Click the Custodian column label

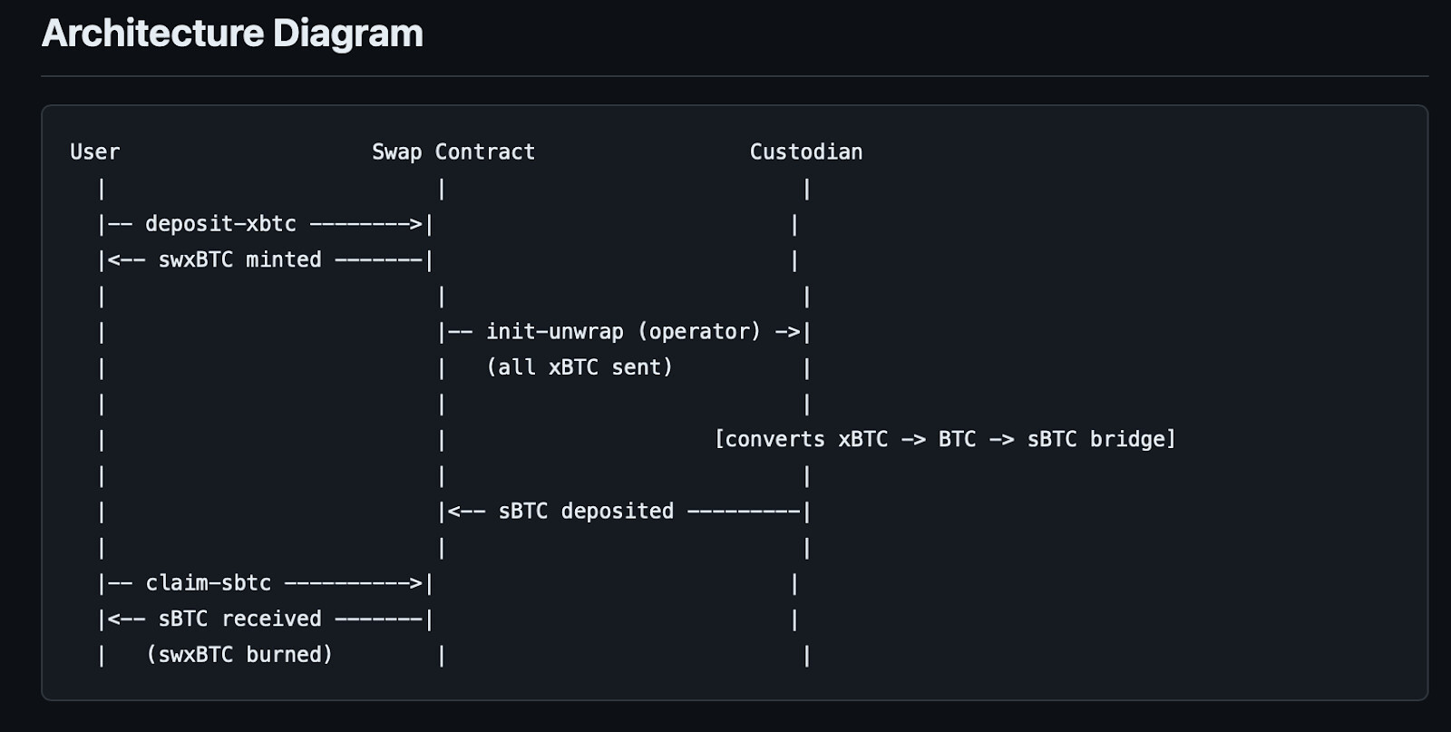click(x=805, y=152)
